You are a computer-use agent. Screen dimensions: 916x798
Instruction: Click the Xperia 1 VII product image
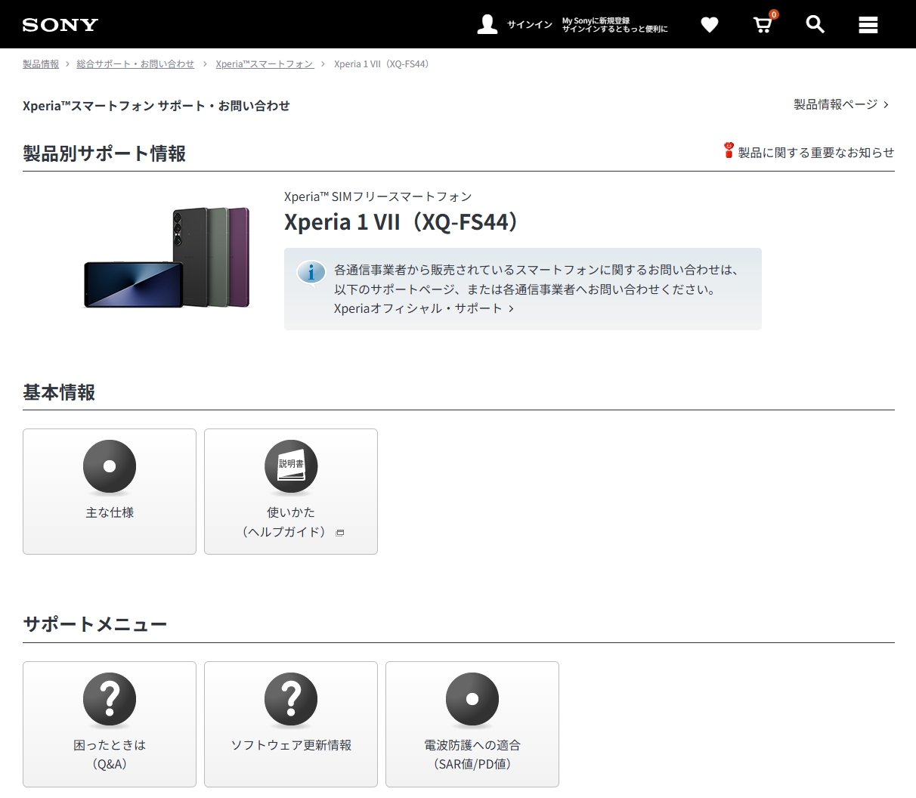(166, 258)
